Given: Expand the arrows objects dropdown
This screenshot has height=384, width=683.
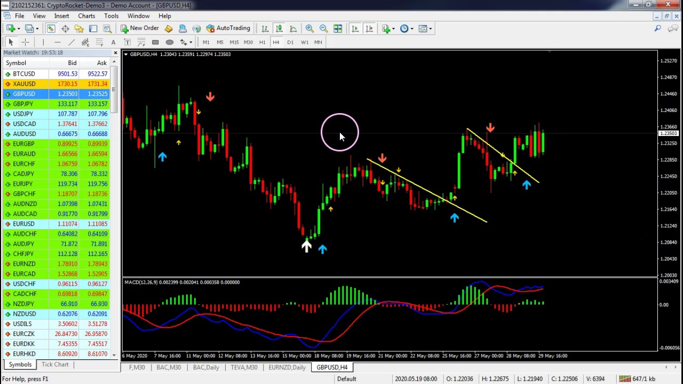Looking at the screenshot, I should point(190,43).
